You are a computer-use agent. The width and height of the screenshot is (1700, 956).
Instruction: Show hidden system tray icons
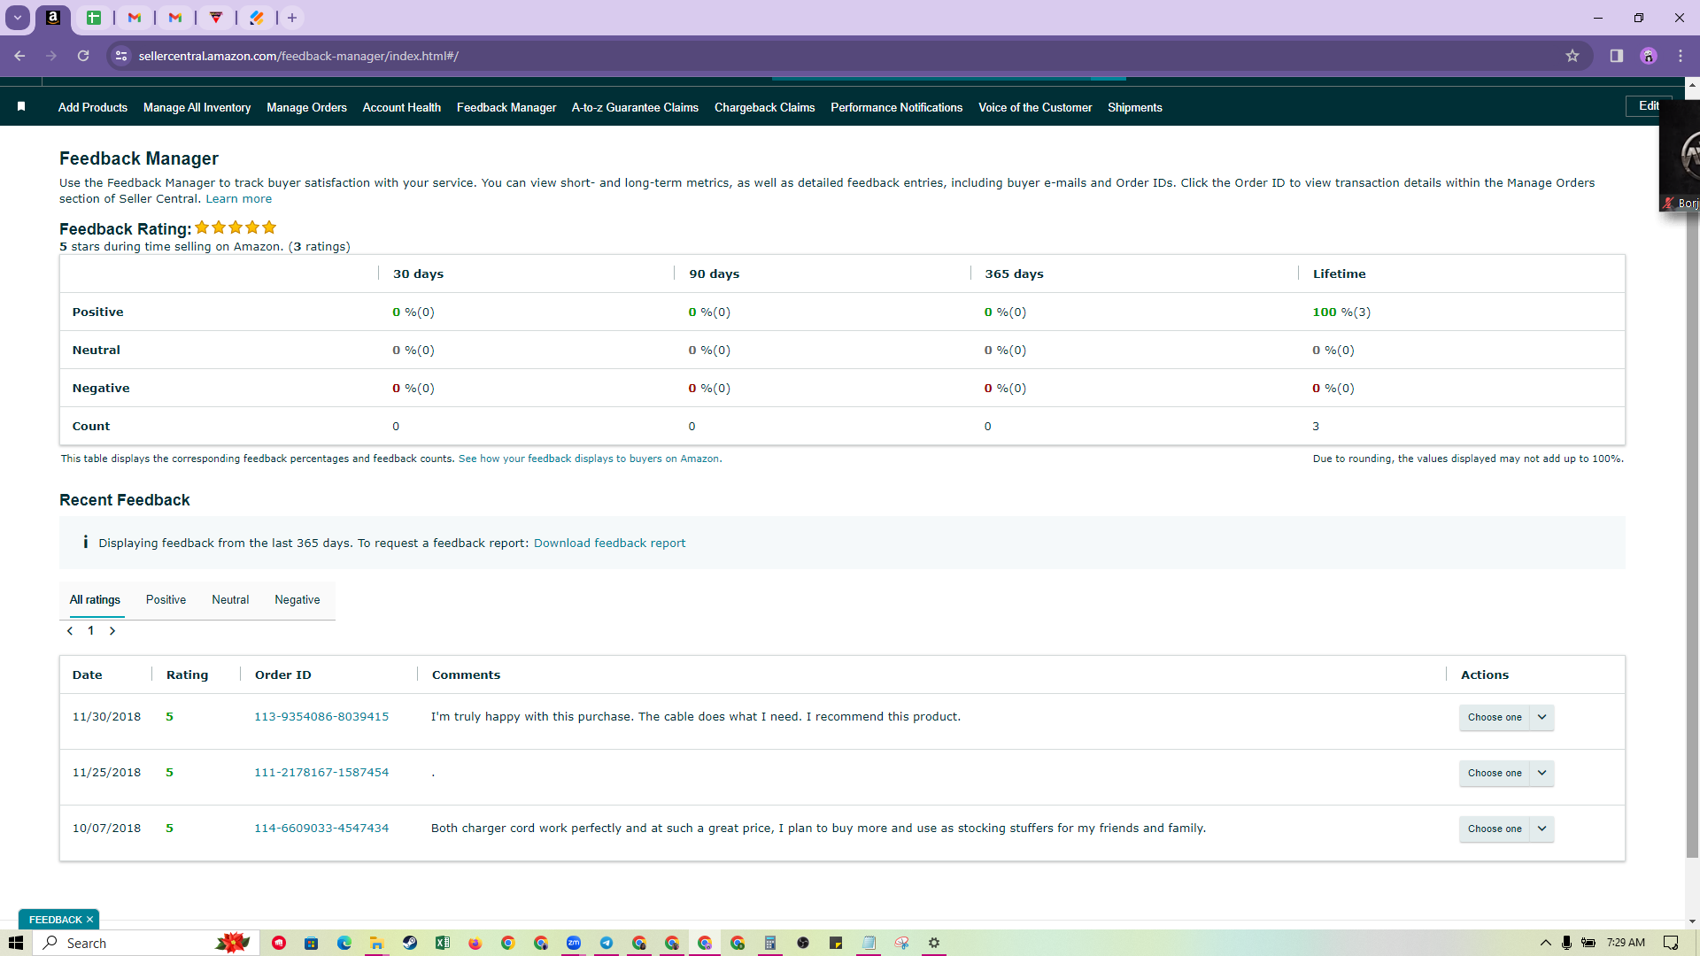[x=1546, y=943]
